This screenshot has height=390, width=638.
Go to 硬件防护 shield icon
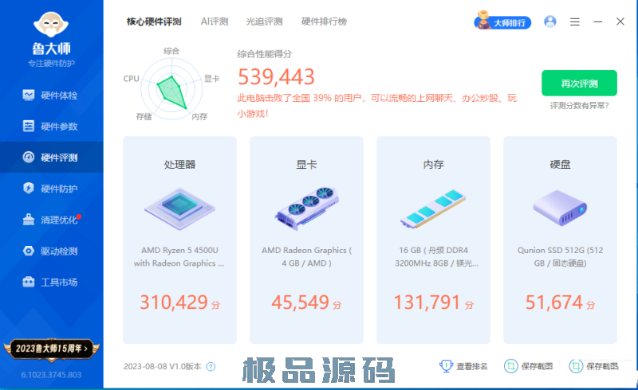tap(29, 189)
